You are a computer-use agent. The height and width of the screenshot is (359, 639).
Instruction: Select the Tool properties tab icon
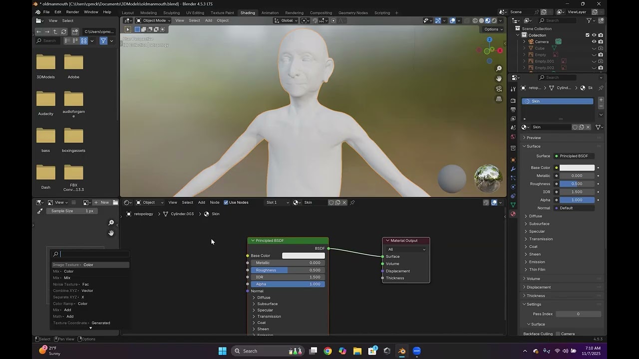click(x=513, y=89)
